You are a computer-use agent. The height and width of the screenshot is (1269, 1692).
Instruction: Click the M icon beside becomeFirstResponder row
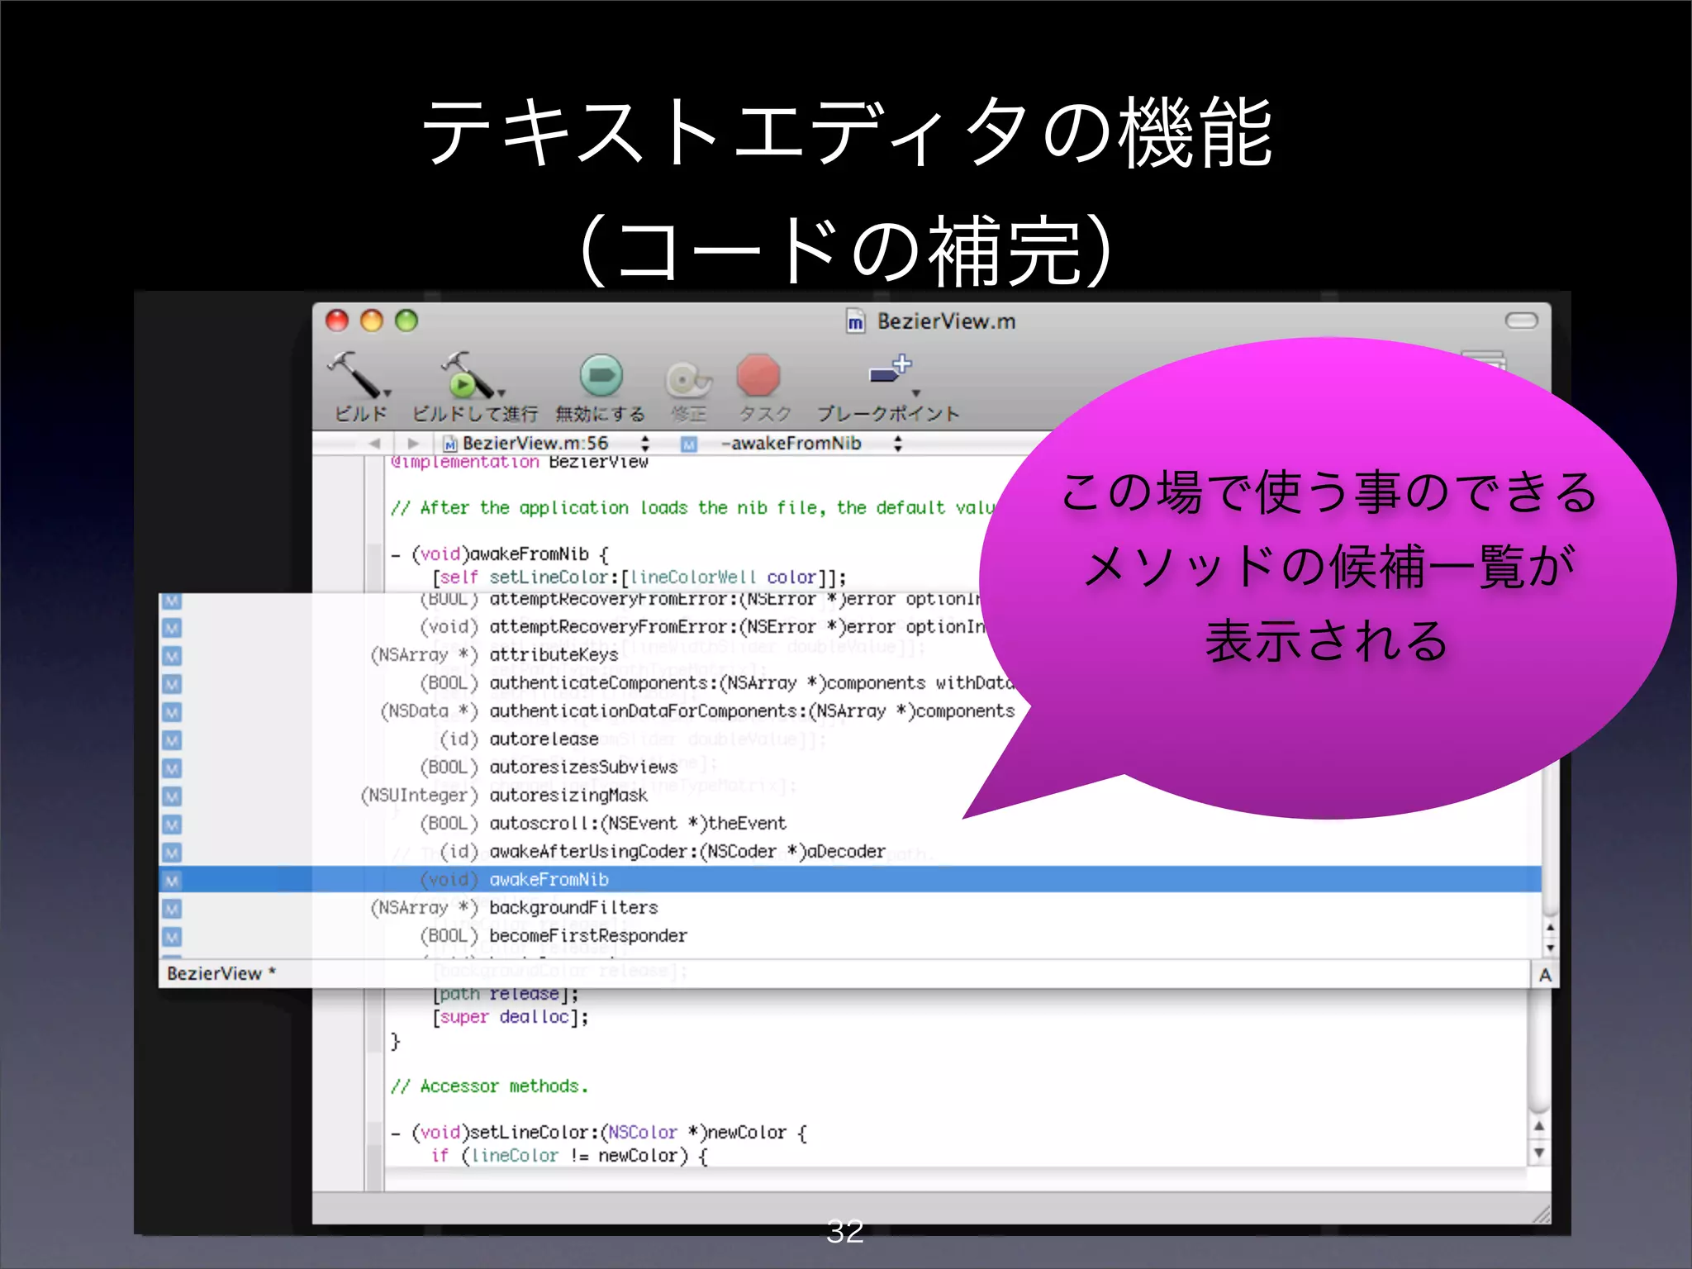[171, 937]
